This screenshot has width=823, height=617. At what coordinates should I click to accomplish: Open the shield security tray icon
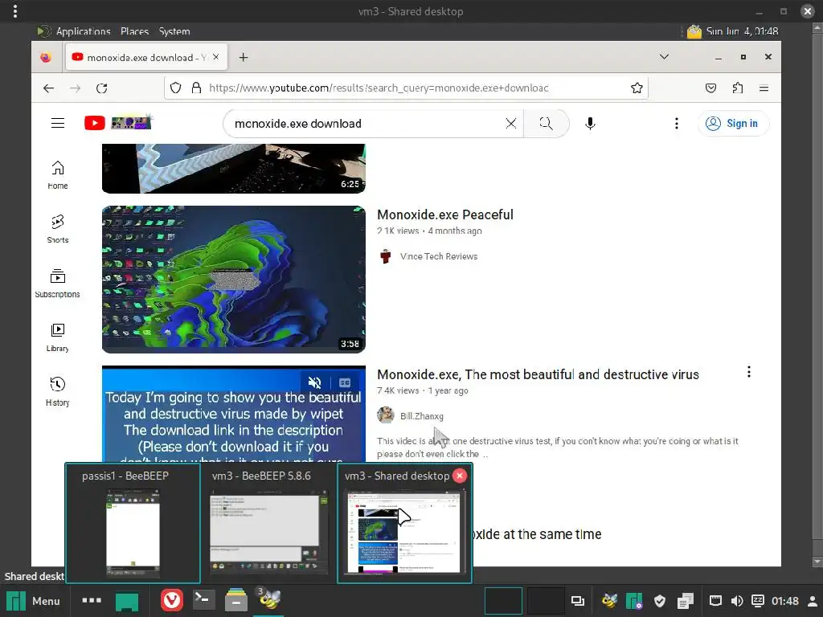tap(660, 601)
